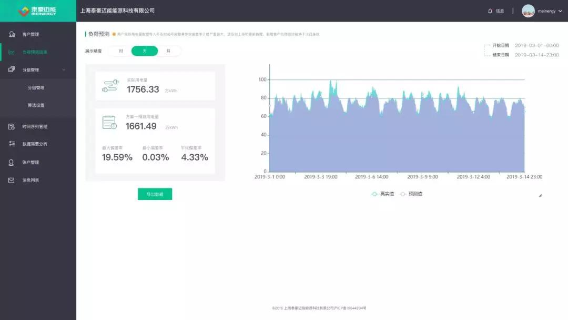Click the load forecast chart icon in sidebar
This screenshot has width=568, height=320.
(x=12, y=52)
